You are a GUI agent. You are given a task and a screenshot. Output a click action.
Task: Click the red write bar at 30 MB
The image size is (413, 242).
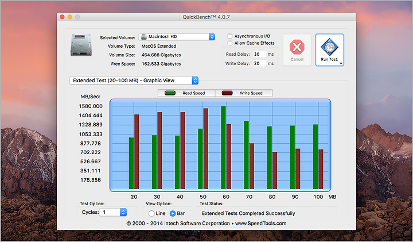(159, 151)
